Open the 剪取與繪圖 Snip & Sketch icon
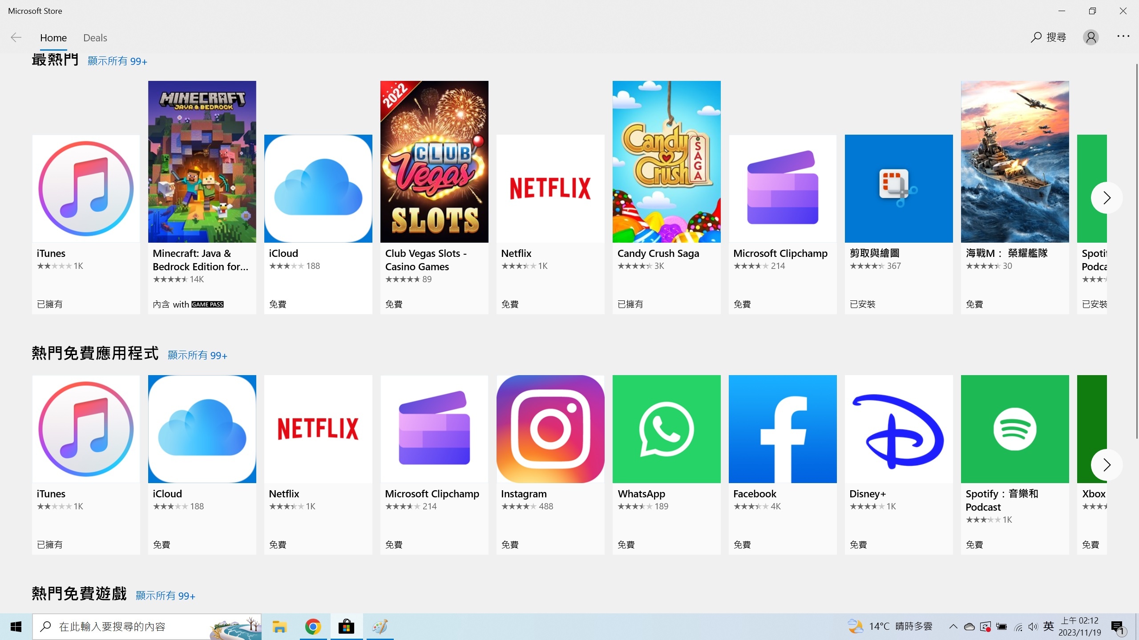The width and height of the screenshot is (1139, 640). coord(899,188)
